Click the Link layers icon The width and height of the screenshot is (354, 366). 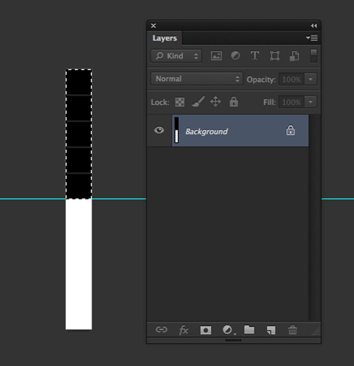coord(162,330)
